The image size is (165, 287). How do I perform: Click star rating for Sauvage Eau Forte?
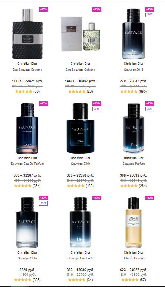pos(77,280)
